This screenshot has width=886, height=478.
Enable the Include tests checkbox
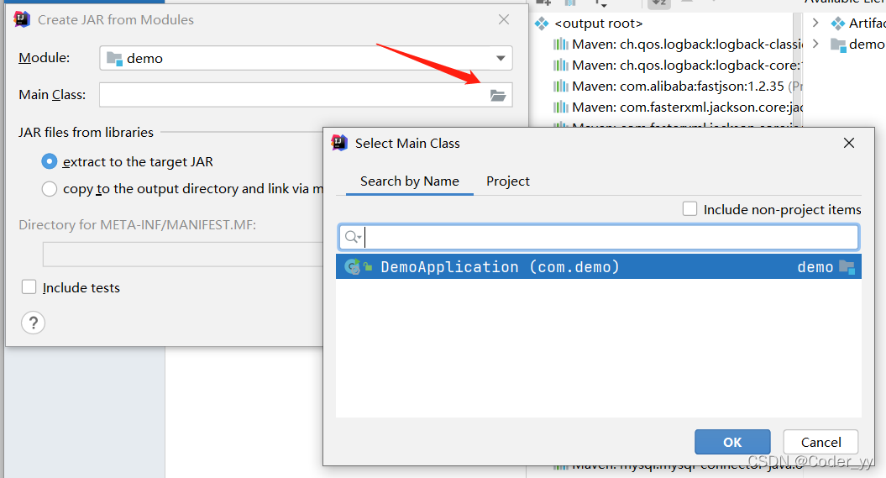(x=29, y=287)
